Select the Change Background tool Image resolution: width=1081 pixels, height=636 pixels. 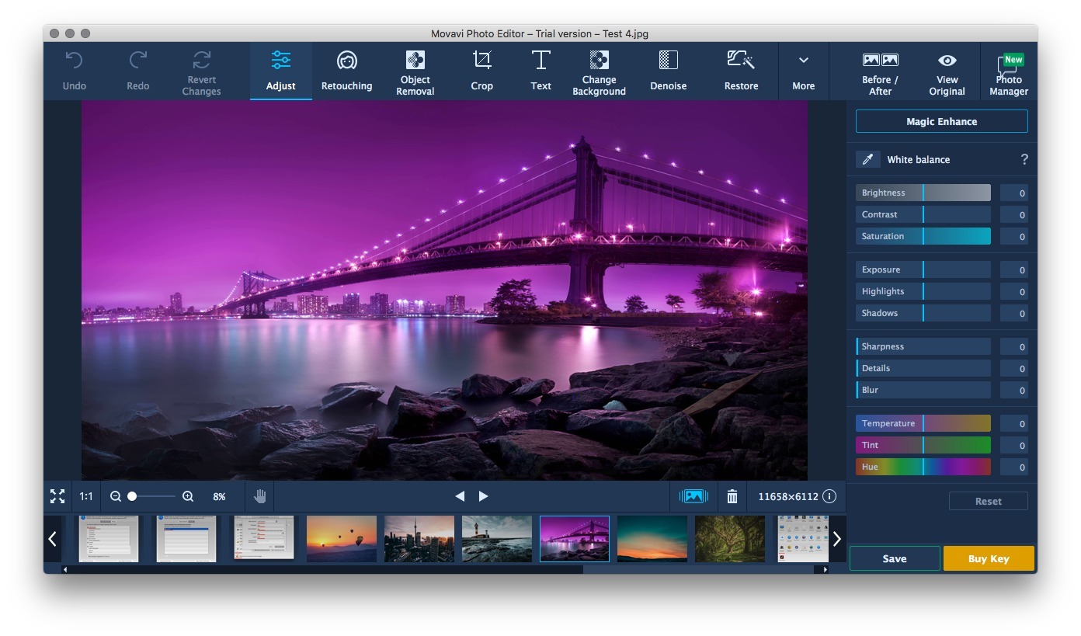click(x=599, y=71)
